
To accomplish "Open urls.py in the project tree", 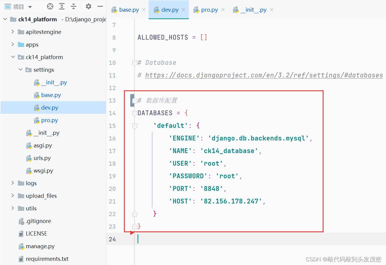I will (x=42, y=158).
